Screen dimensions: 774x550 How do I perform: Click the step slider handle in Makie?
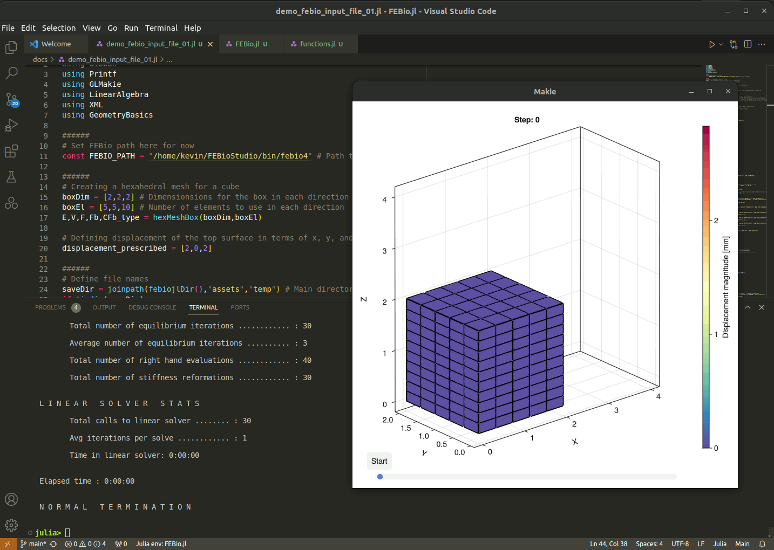point(380,477)
